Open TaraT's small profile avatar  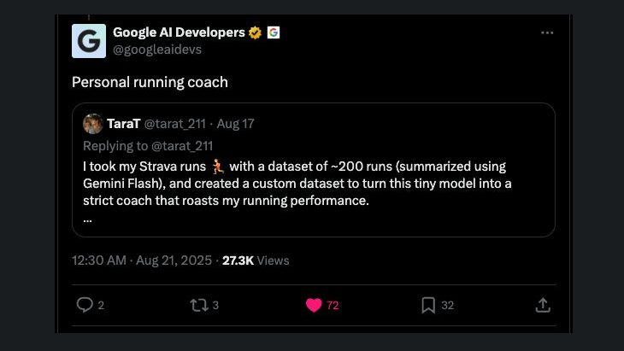(x=93, y=123)
